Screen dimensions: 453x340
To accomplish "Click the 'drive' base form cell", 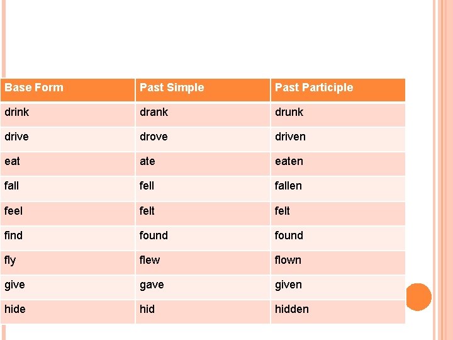I will pos(17,137).
